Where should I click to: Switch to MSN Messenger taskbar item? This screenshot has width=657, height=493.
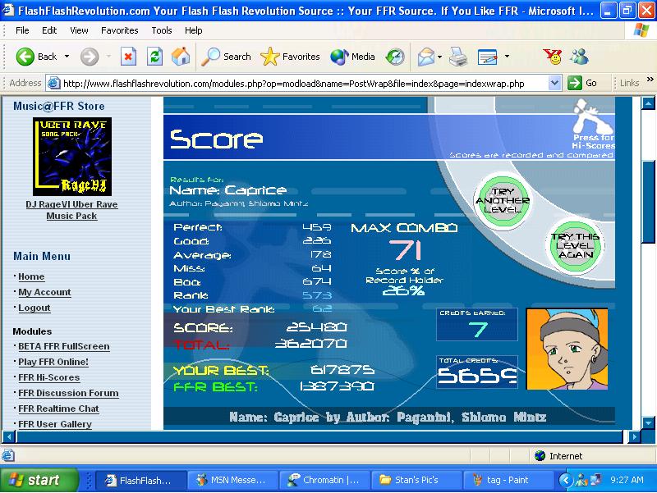[233, 480]
